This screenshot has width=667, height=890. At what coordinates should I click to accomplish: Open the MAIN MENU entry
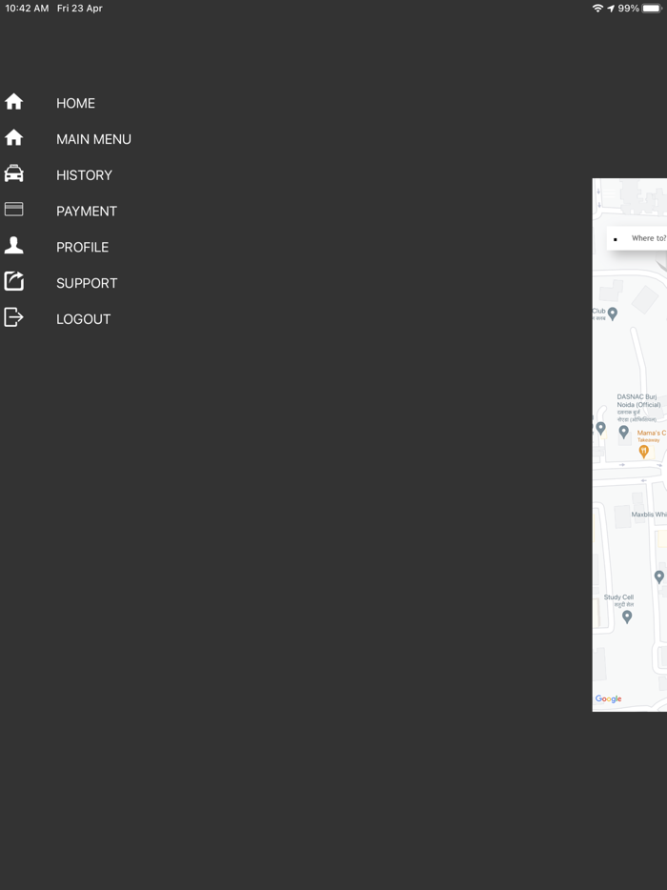(93, 139)
